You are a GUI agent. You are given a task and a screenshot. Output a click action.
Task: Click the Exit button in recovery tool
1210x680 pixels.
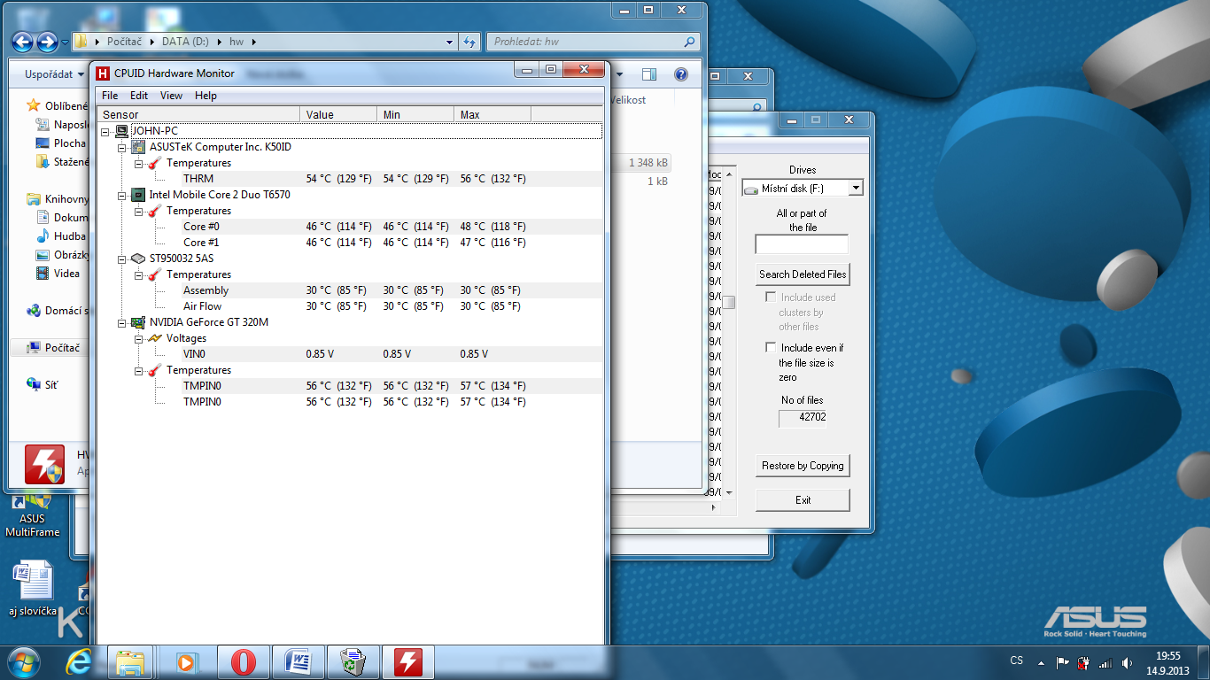click(x=803, y=500)
